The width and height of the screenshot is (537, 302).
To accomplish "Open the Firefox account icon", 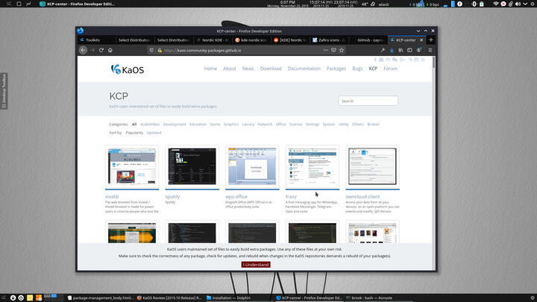I will click(419, 50).
